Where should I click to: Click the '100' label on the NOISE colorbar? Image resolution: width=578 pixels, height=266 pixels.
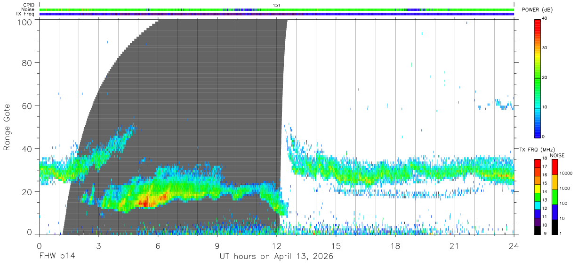(563, 203)
